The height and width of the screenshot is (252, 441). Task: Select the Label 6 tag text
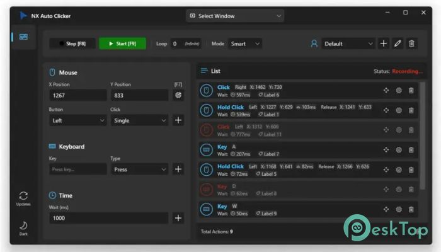(269, 95)
